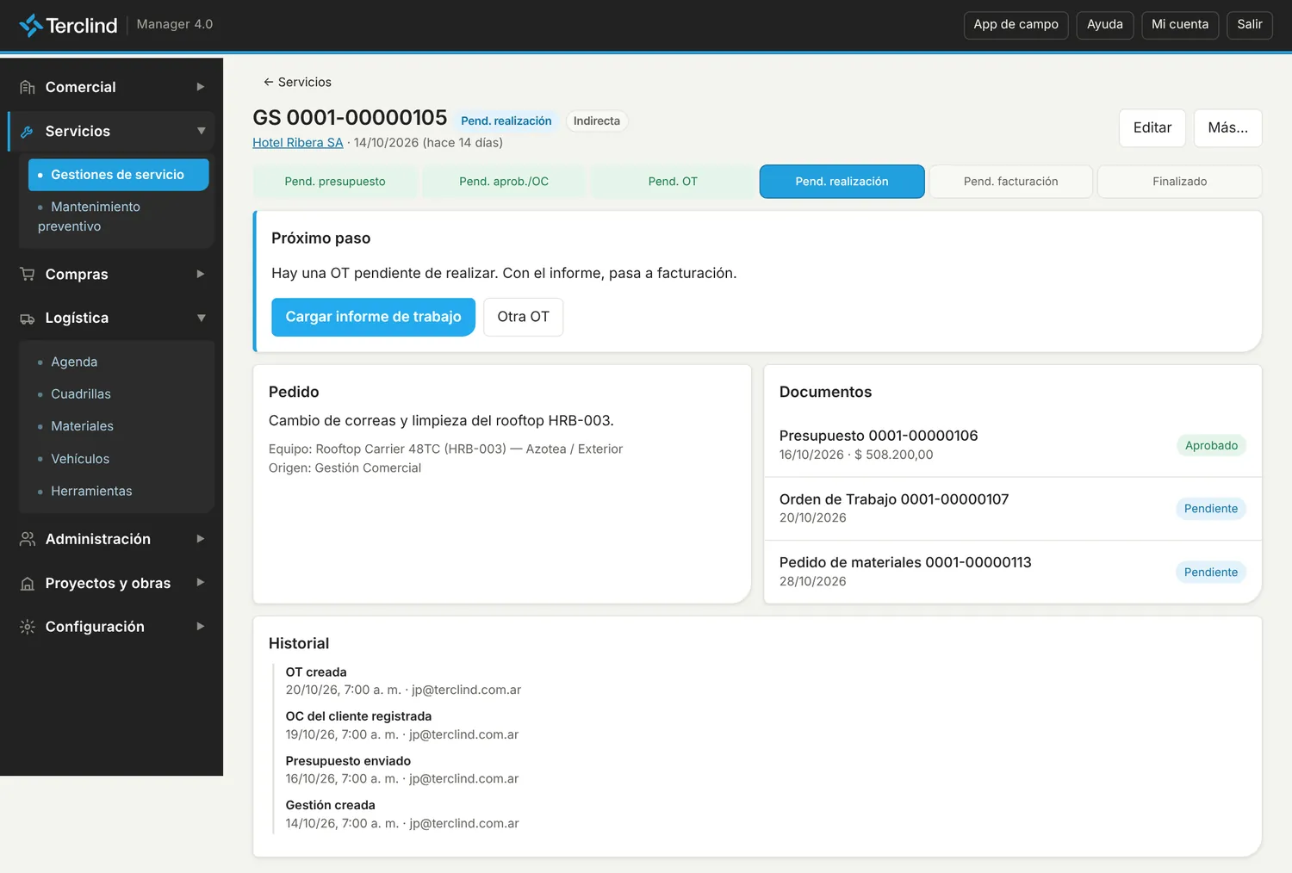The height and width of the screenshot is (873, 1292).
Task: Open Materiales section
Action: point(82,426)
